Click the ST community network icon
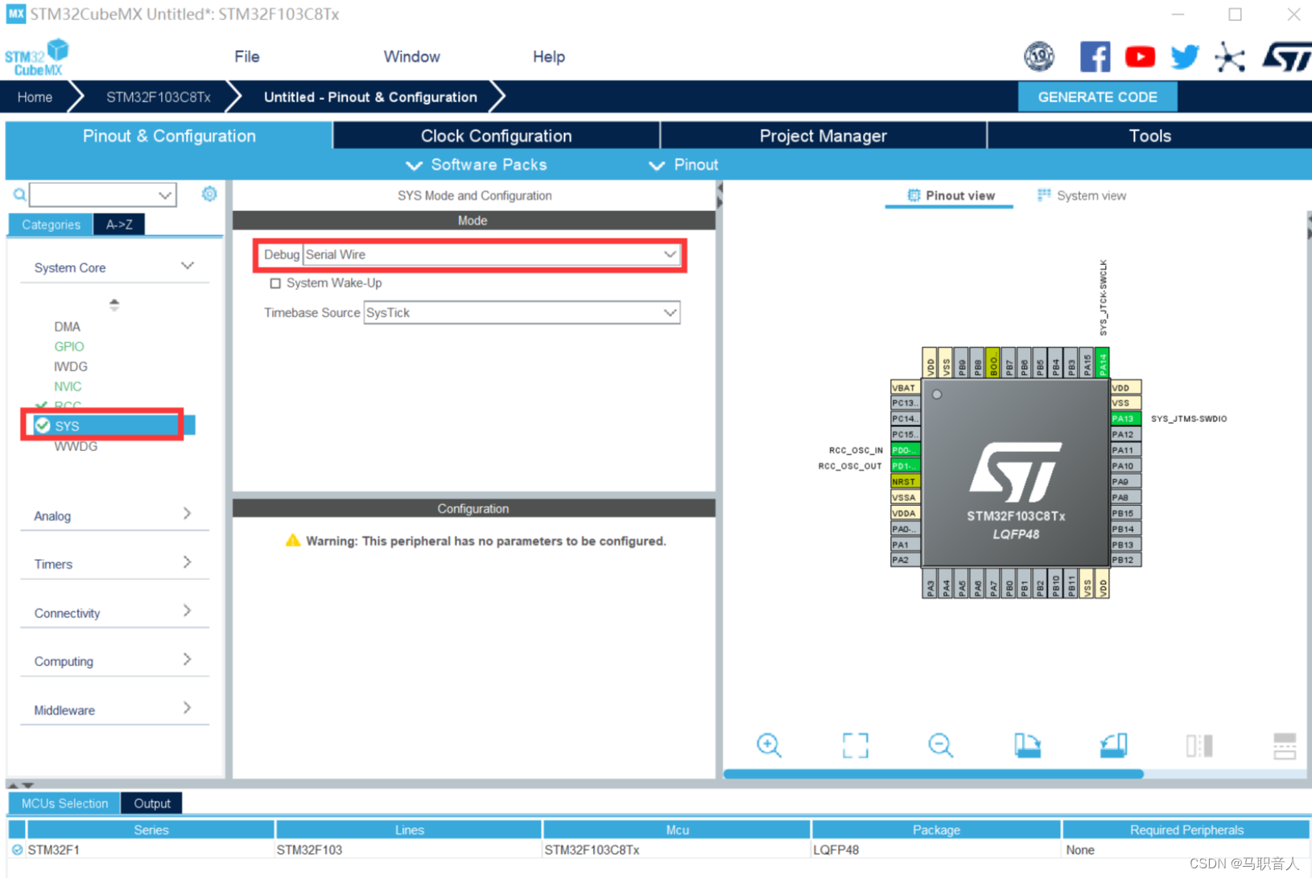The image size is (1312, 878). [x=1230, y=57]
